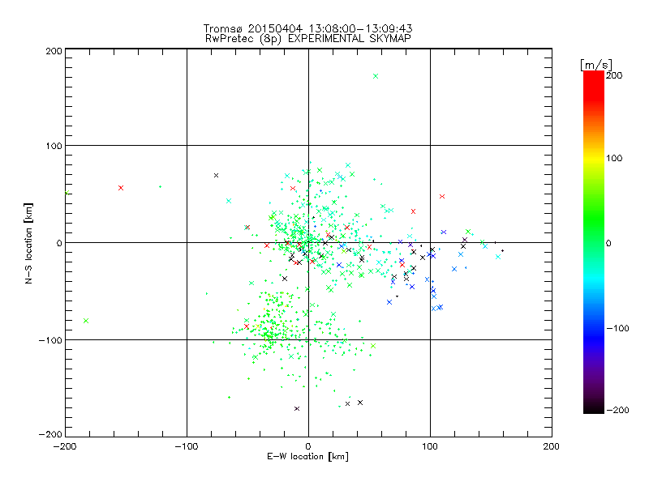Click the isolated green cross near -180 km west
Viewport: 649px width, 486px height.
(x=86, y=321)
